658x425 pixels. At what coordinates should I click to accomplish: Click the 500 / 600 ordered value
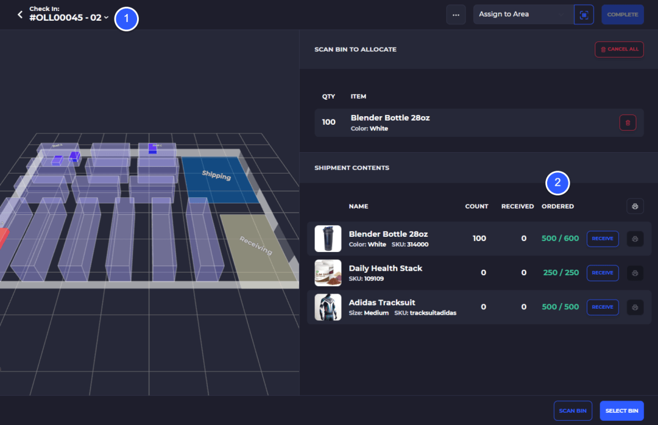(x=560, y=239)
